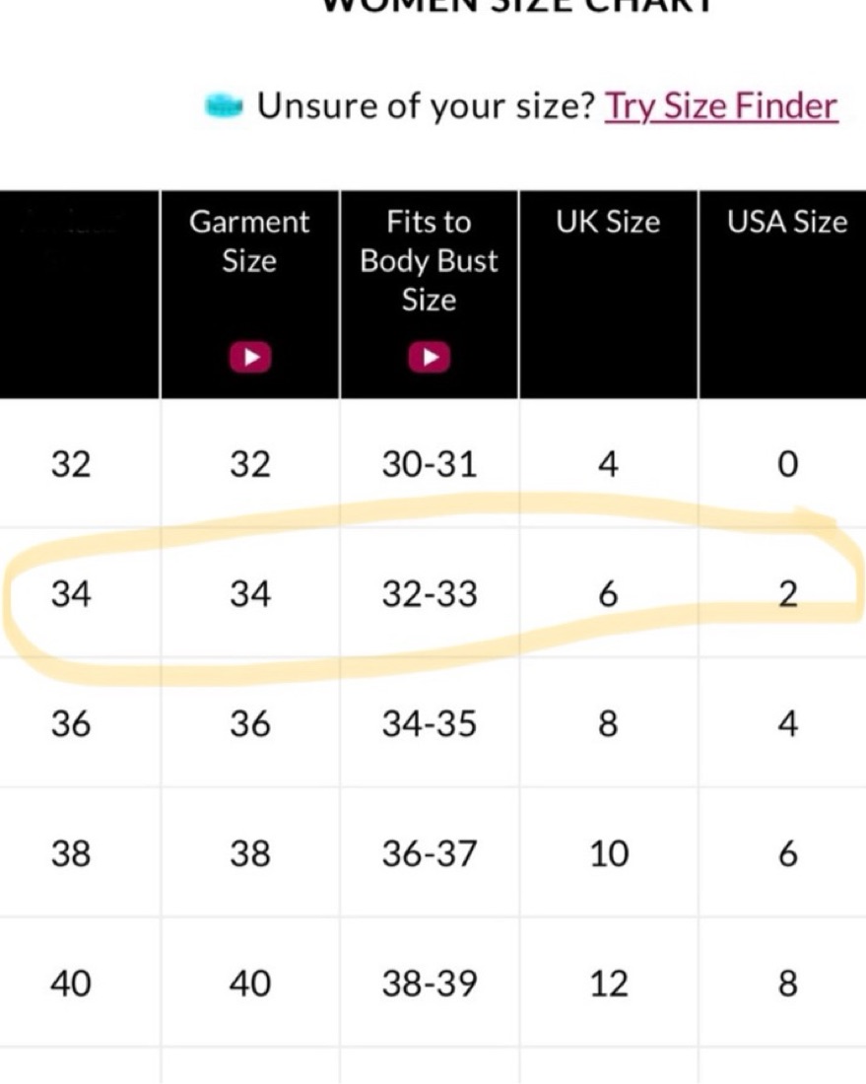Screen dimensions: 866x1084
Task: Click the 38-39 bust size cell
Action: coord(430,983)
